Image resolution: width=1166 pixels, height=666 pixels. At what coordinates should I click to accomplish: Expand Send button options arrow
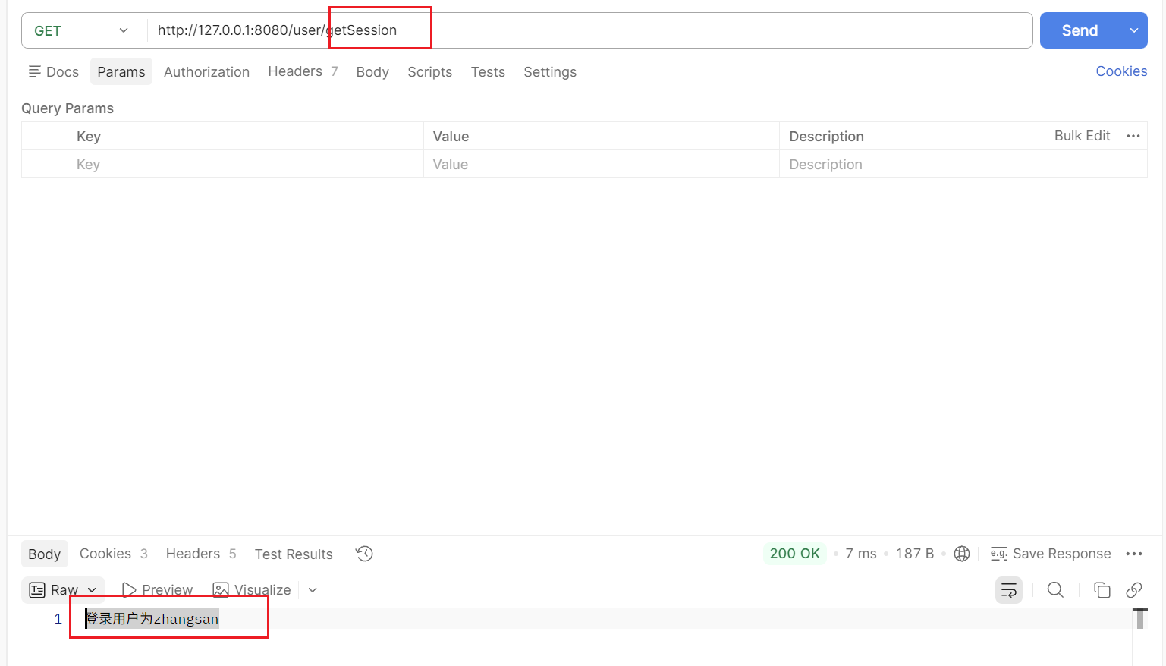click(x=1134, y=30)
